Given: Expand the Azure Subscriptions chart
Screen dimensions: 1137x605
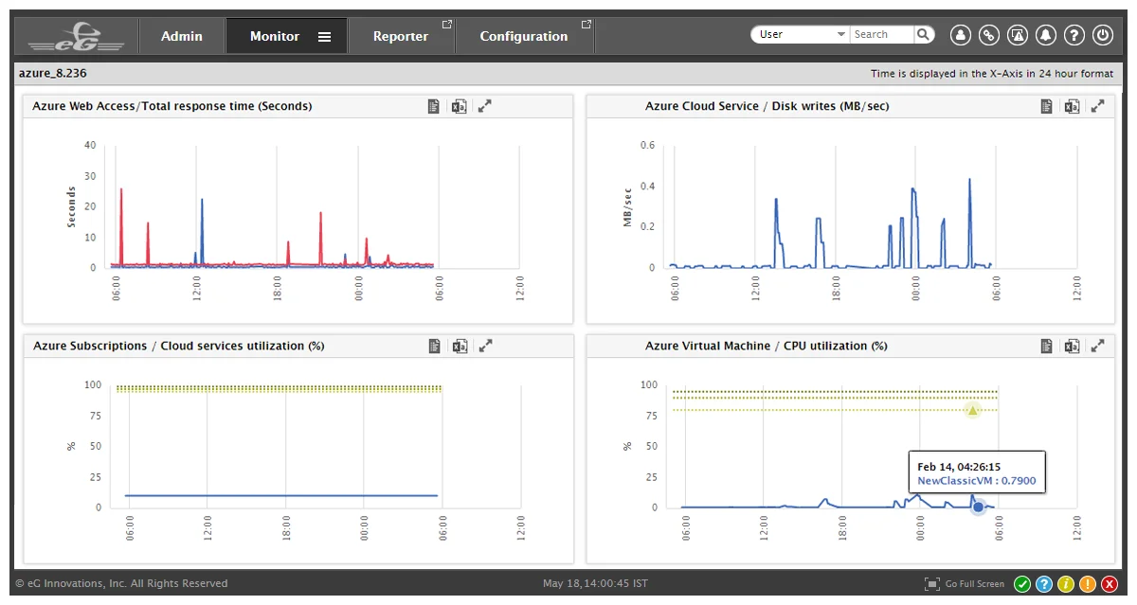Looking at the screenshot, I should (x=485, y=346).
